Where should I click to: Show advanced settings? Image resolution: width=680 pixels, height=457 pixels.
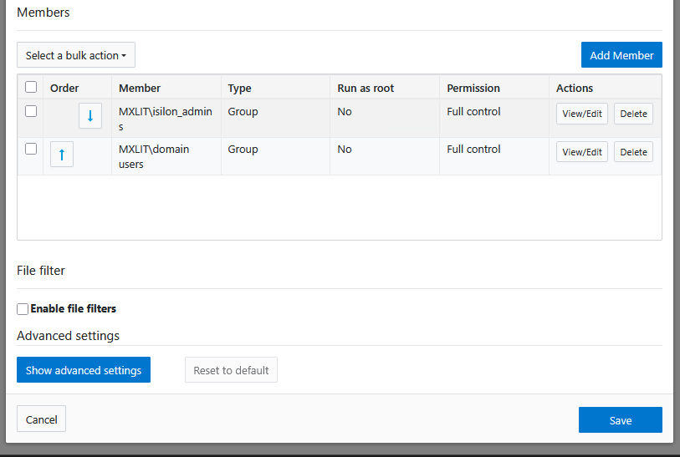(x=84, y=370)
